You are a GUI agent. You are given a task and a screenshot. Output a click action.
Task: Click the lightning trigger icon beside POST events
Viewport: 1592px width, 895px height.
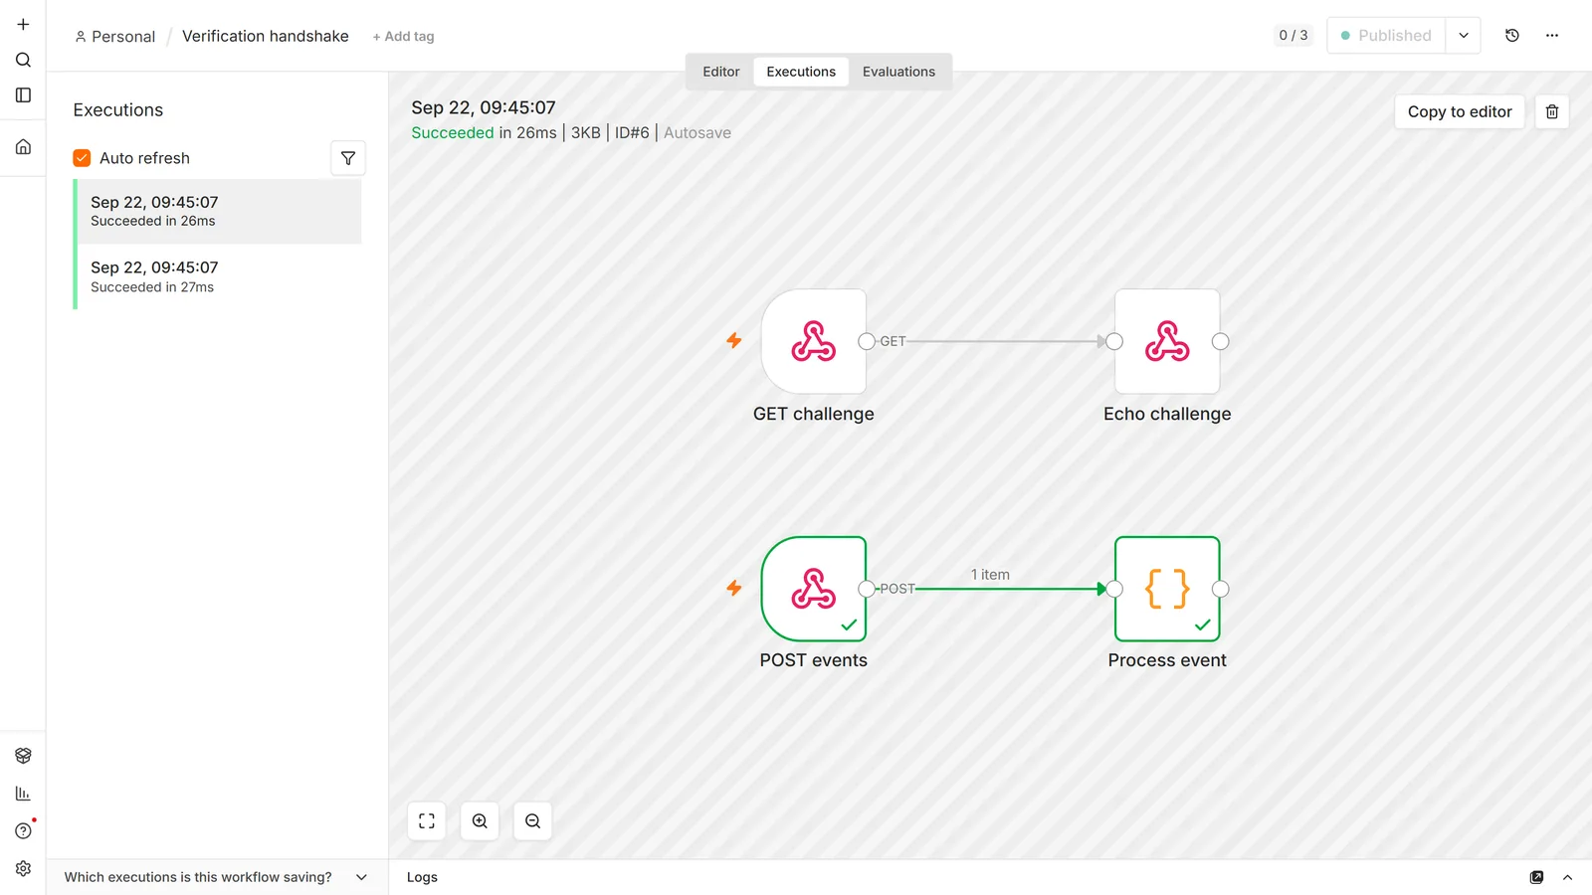[x=734, y=588]
